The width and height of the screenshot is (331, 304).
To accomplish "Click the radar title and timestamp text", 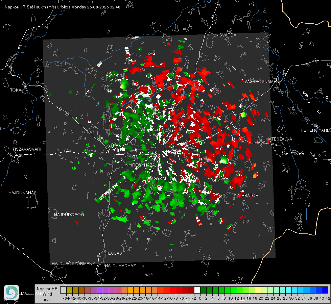I will click(x=63, y=7).
